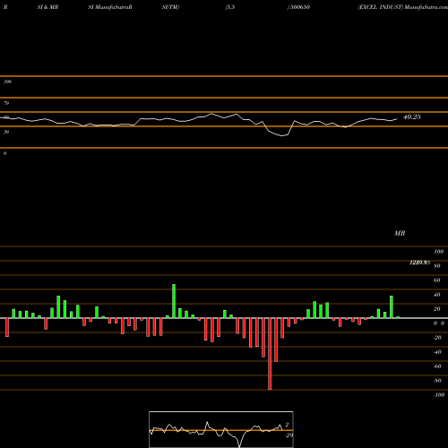This screenshot has width=448, height=448.
Task: Click the RSI value label 40.25
Action: [x=412, y=117]
